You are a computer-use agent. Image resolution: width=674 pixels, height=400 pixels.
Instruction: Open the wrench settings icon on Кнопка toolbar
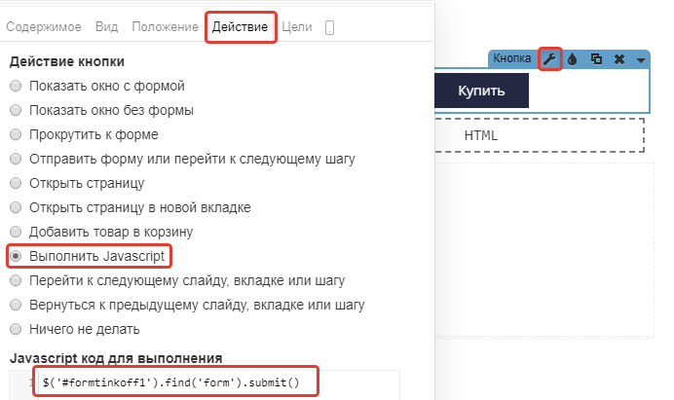point(549,58)
